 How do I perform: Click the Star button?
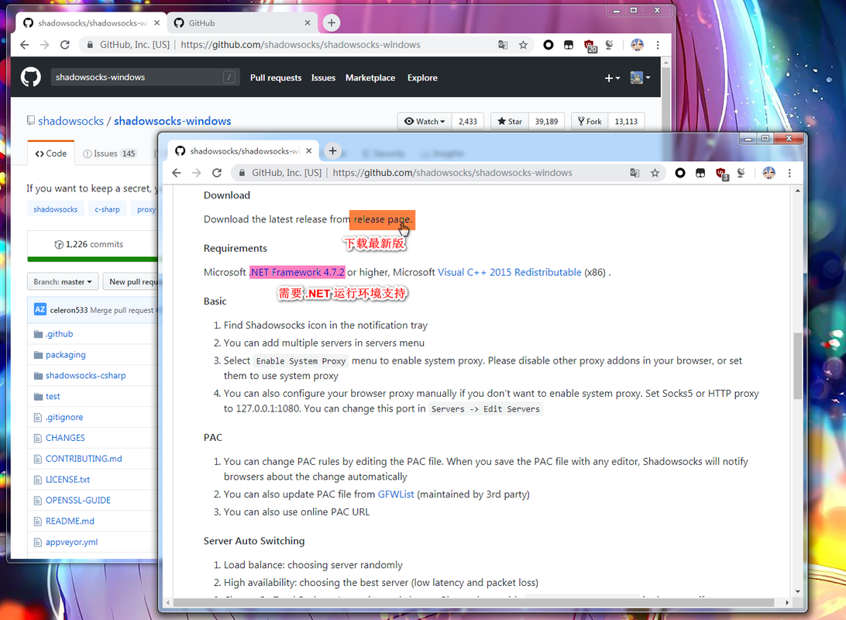(510, 122)
